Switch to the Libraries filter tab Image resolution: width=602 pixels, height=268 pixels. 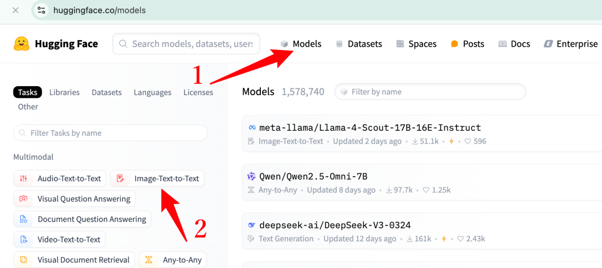65,92
